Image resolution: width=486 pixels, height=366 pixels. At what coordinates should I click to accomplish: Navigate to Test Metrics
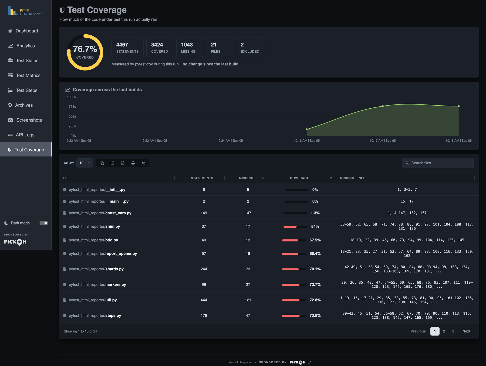pos(26,75)
